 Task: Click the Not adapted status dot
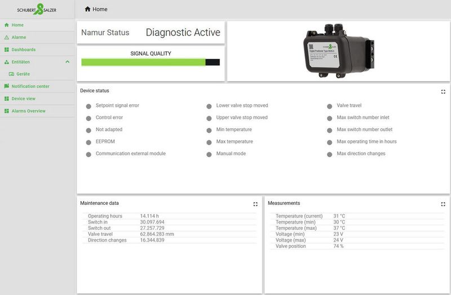click(x=89, y=131)
